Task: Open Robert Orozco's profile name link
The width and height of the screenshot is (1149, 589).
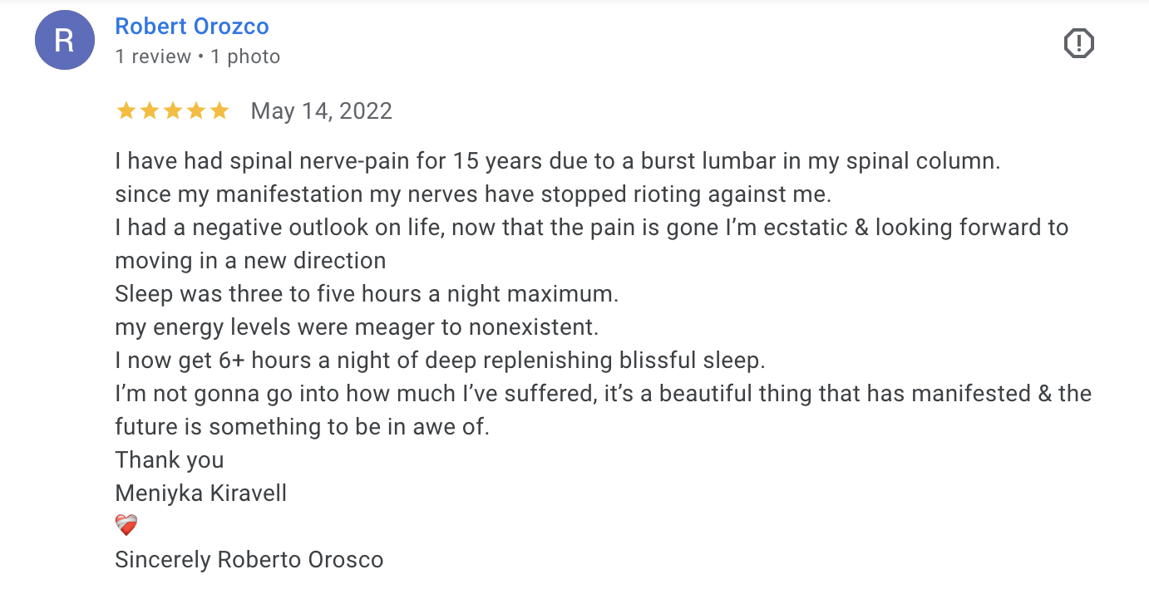Action: click(x=192, y=27)
